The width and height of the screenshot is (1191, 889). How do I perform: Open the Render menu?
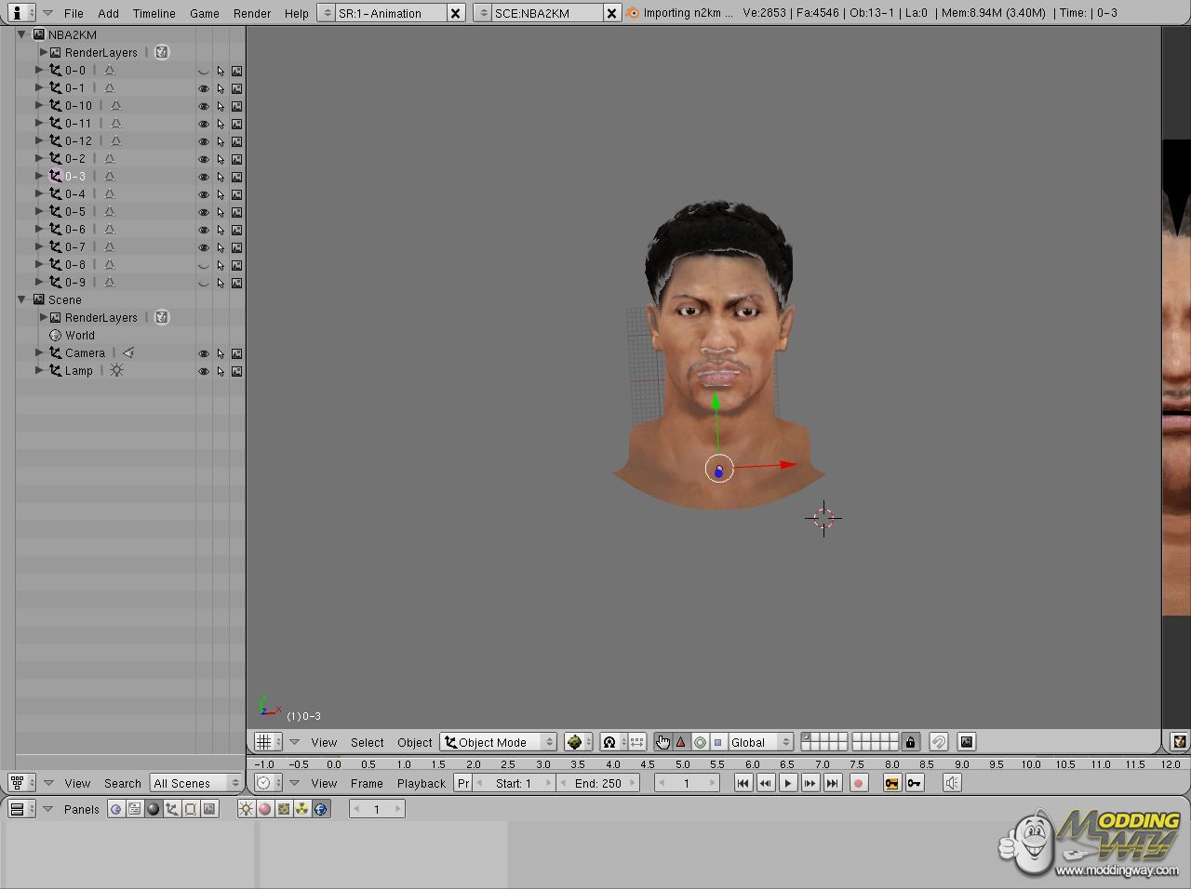pos(251,13)
